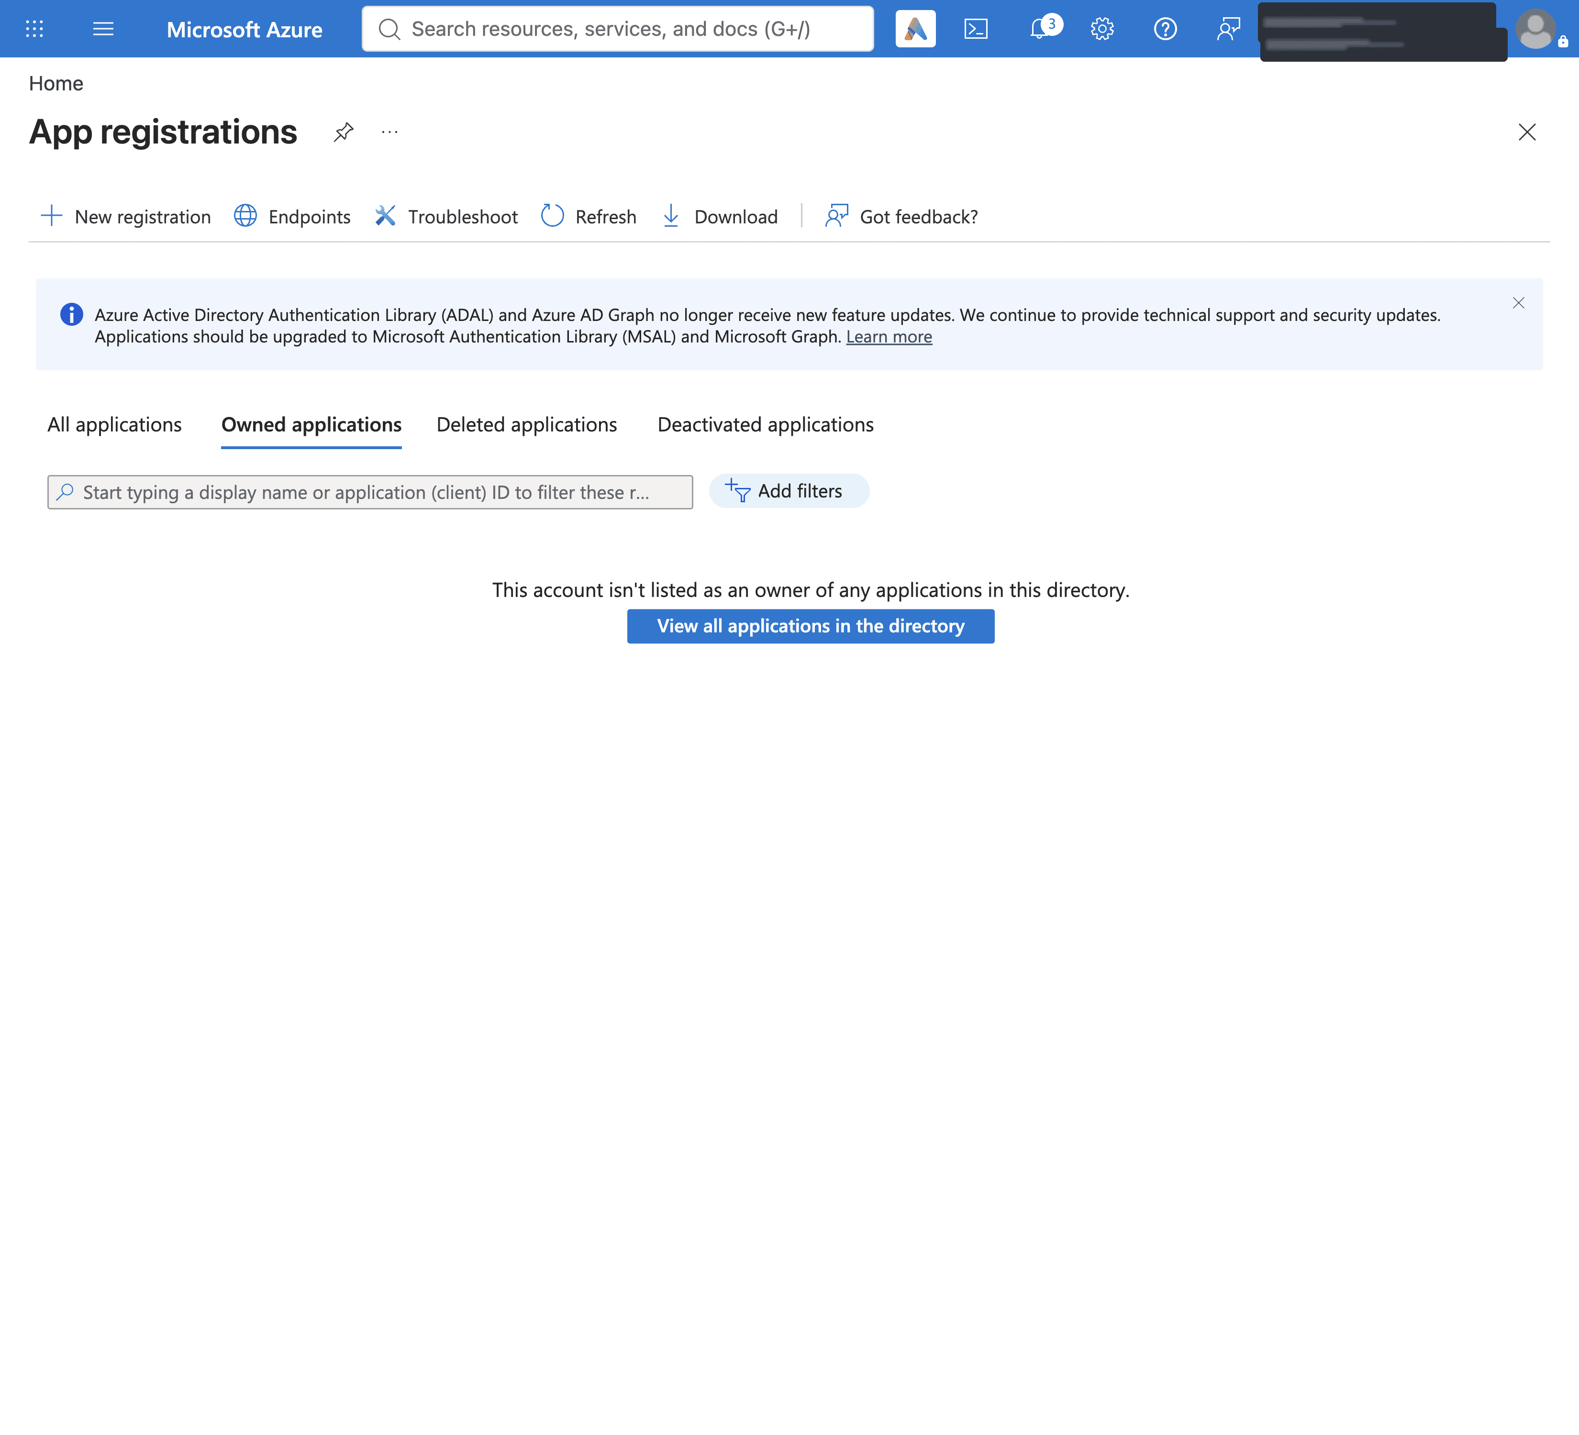Follow the Learn more link
Image resolution: width=1579 pixels, height=1435 pixels.
coord(889,337)
